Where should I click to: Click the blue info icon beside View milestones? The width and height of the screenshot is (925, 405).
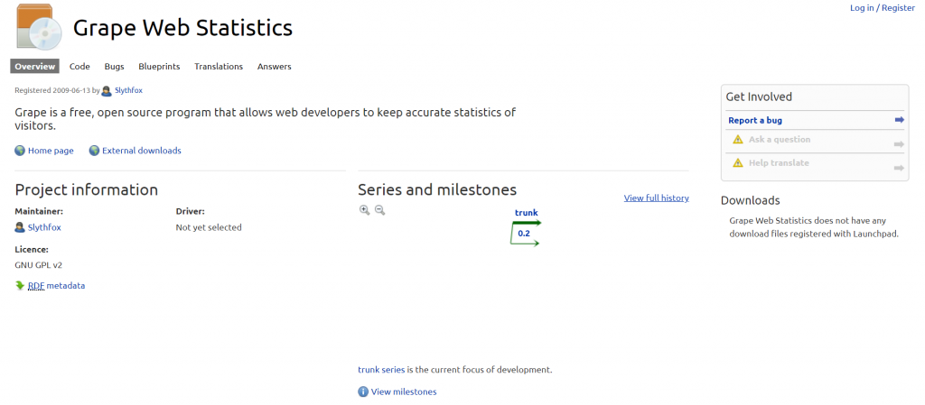click(363, 392)
